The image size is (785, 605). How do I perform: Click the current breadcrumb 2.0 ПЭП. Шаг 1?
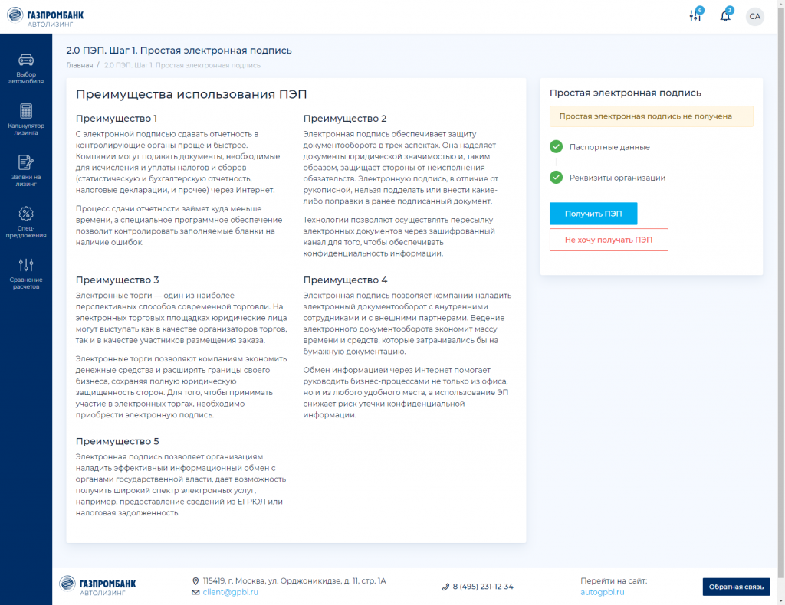(182, 66)
